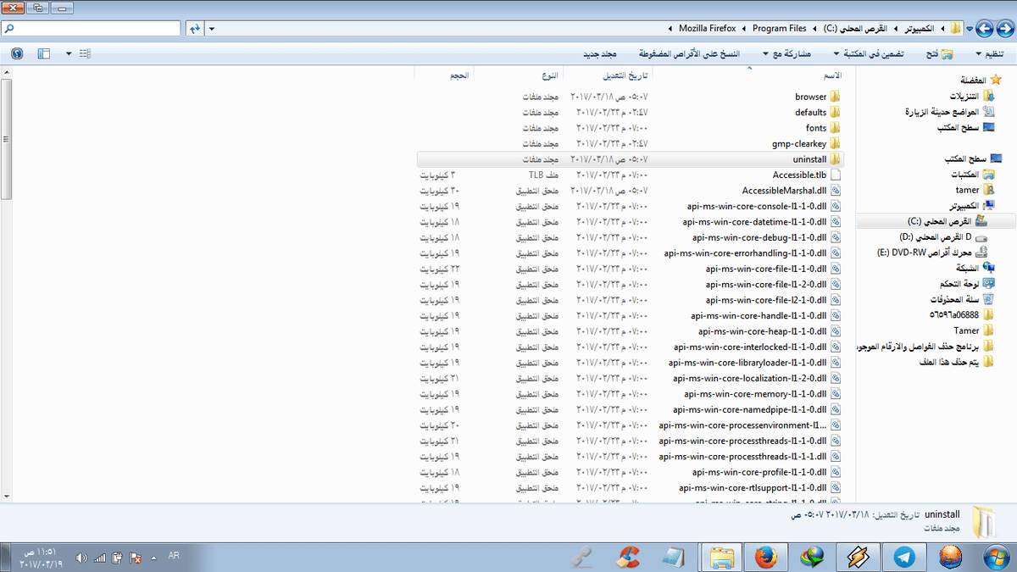Expand the address bar history dropdown
Viewport: 1017px width, 572px height.
212,29
